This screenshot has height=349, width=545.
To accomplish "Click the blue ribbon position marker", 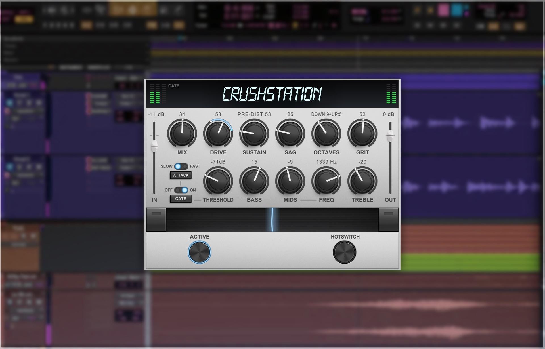I will (272, 220).
